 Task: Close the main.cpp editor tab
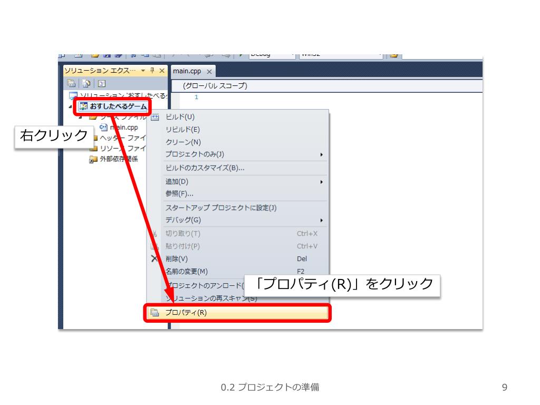click(x=209, y=72)
